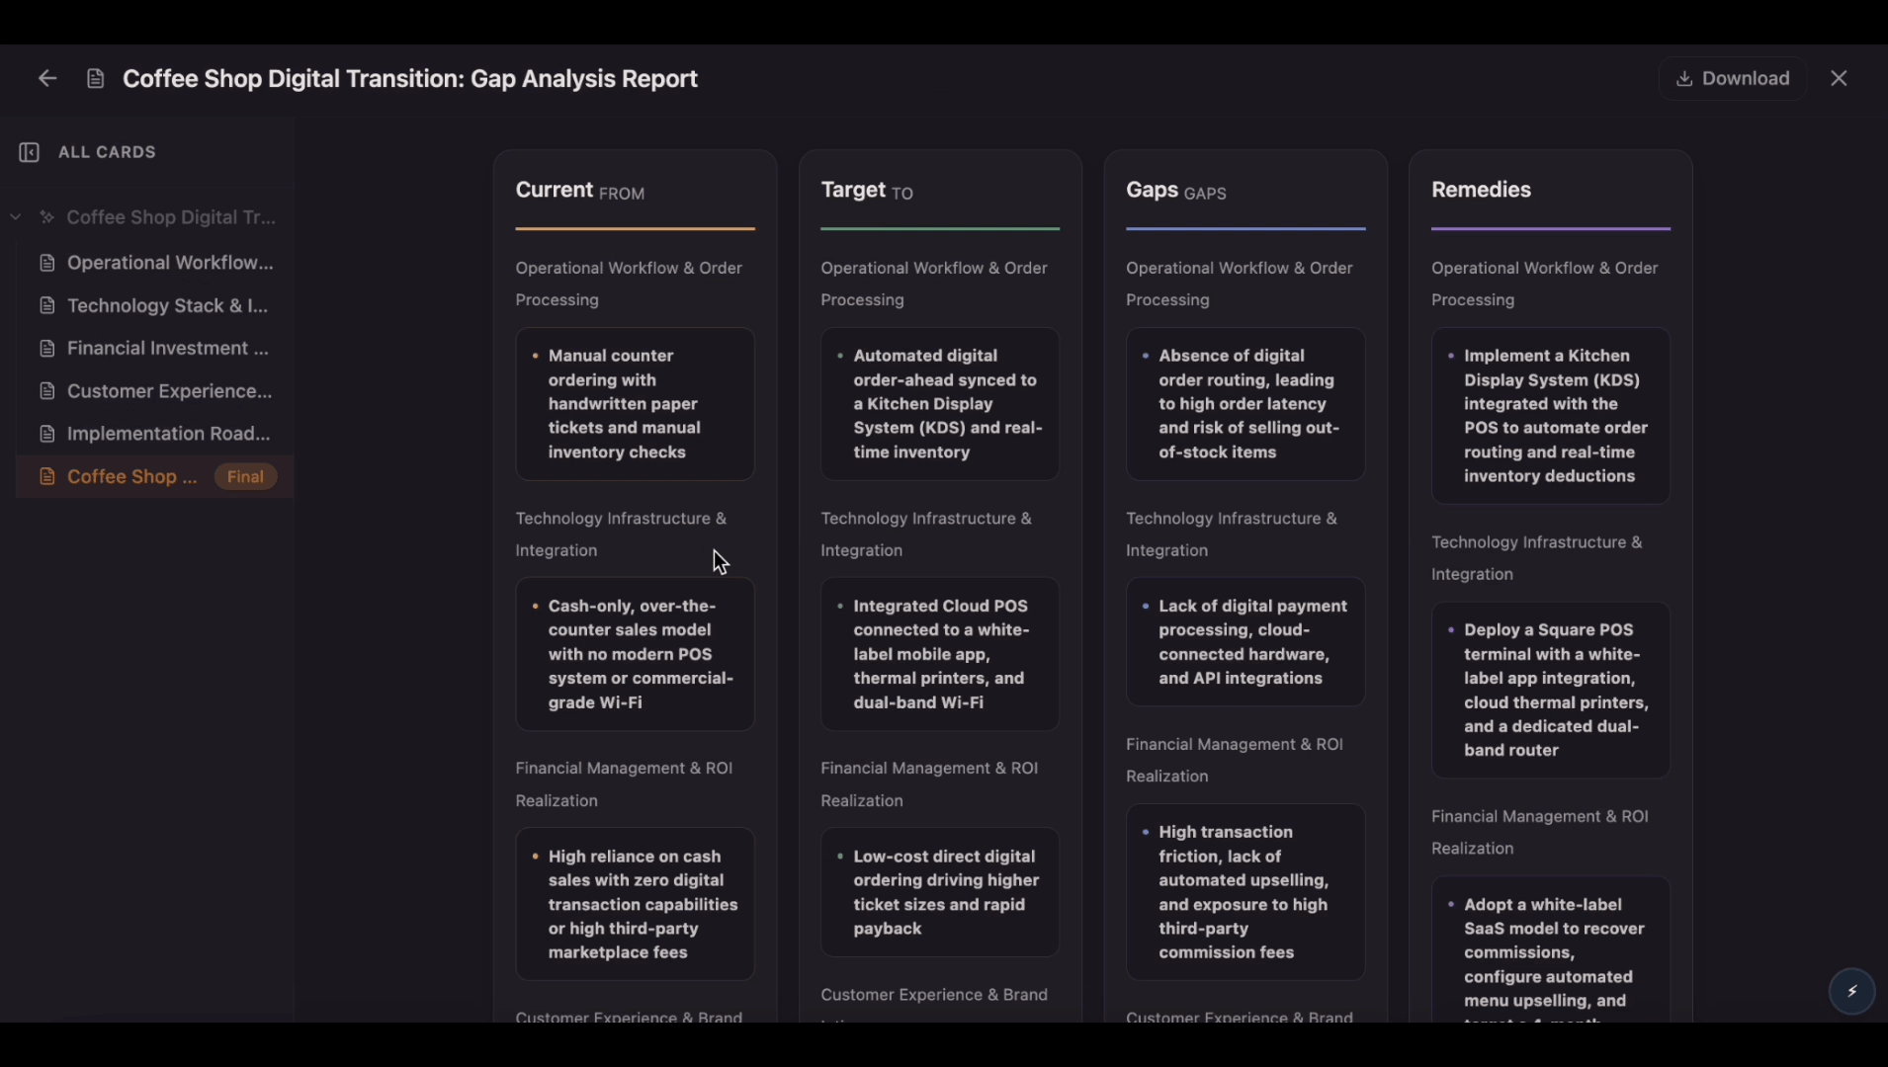Select the 'Automated digital order-ahead' card

click(940, 404)
